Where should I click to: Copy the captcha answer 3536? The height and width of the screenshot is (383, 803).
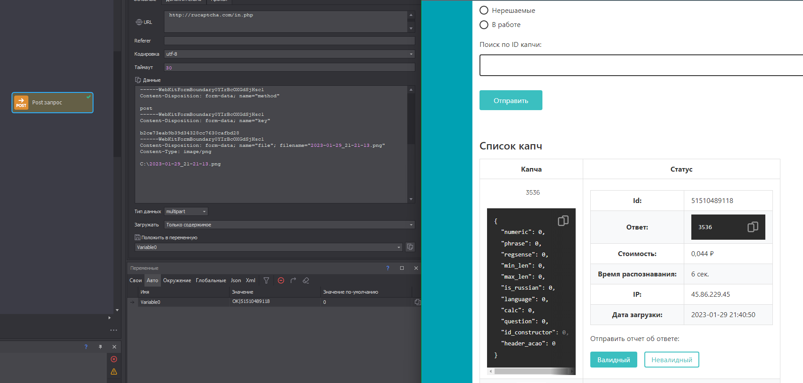pyautogui.click(x=752, y=227)
